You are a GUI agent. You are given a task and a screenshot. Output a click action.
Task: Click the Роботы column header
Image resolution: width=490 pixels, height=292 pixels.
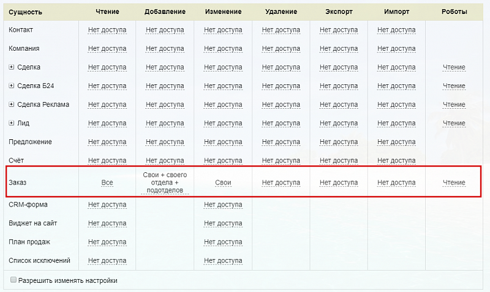[454, 12]
